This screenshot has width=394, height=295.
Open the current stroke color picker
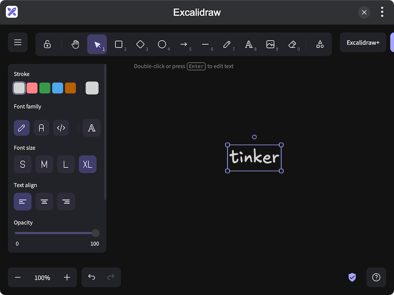tap(92, 88)
